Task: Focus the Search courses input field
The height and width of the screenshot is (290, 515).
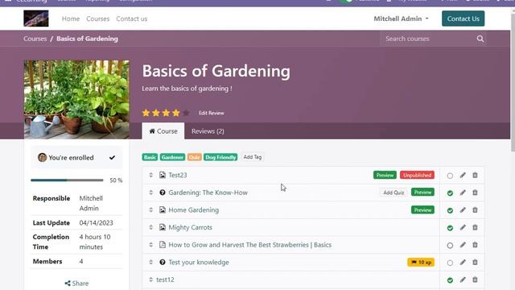Action: coord(428,39)
